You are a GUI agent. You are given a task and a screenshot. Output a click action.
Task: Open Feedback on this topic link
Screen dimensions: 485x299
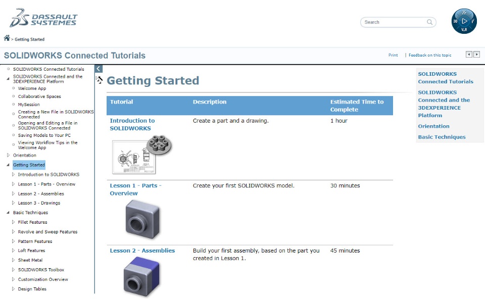[430, 55]
